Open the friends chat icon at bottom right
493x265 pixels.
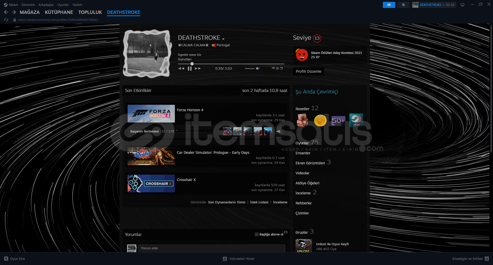pyautogui.click(x=487, y=259)
